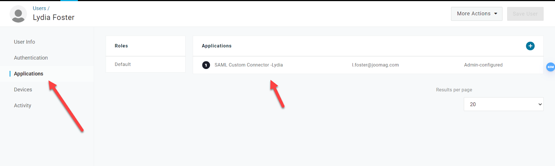Open the More Actions dropdown
The height and width of the screenshot is (166, 555).
click(476, 14)
